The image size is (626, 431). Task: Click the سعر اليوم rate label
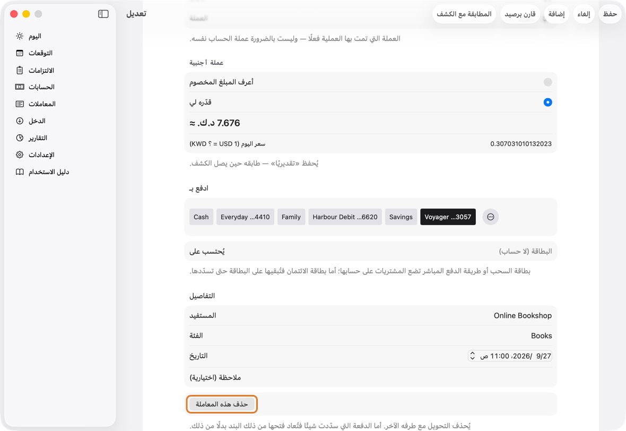pos(227,144)
